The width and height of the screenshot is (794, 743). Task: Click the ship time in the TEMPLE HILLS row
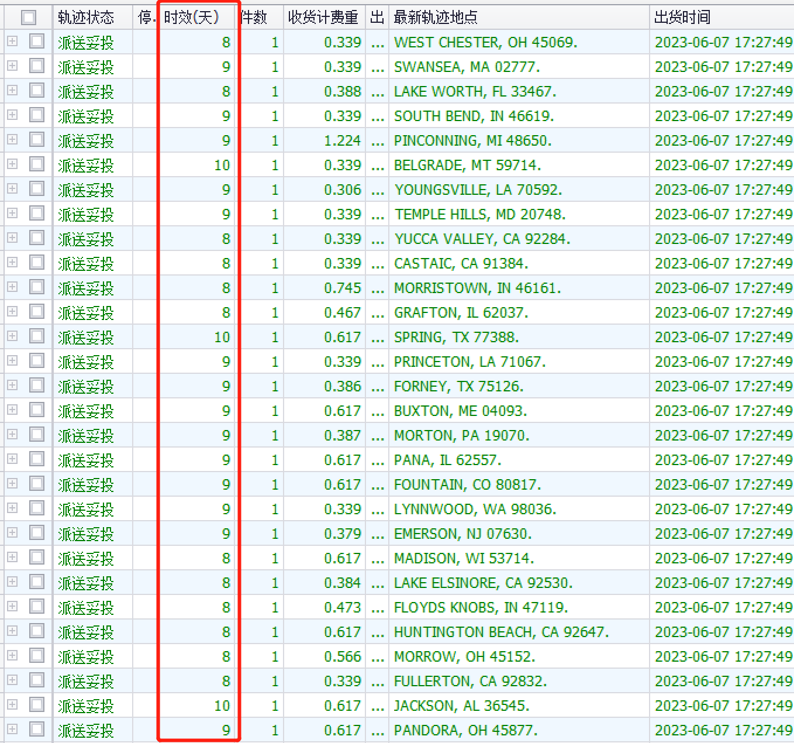pos(723,215)
